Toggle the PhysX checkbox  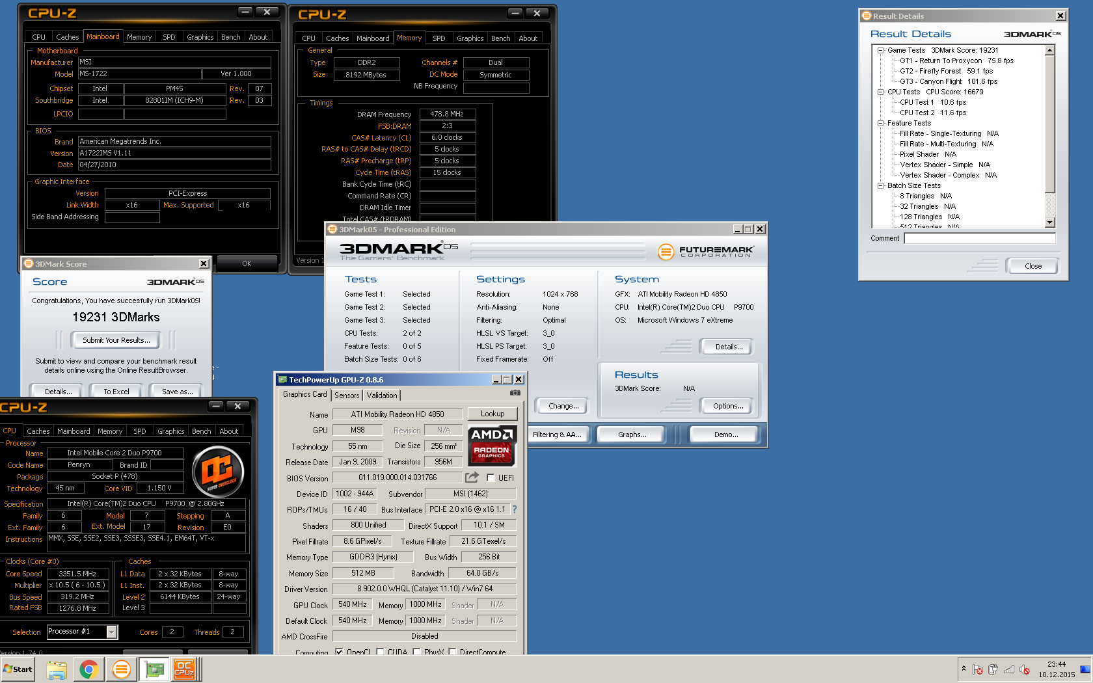[x=416, y=651]
